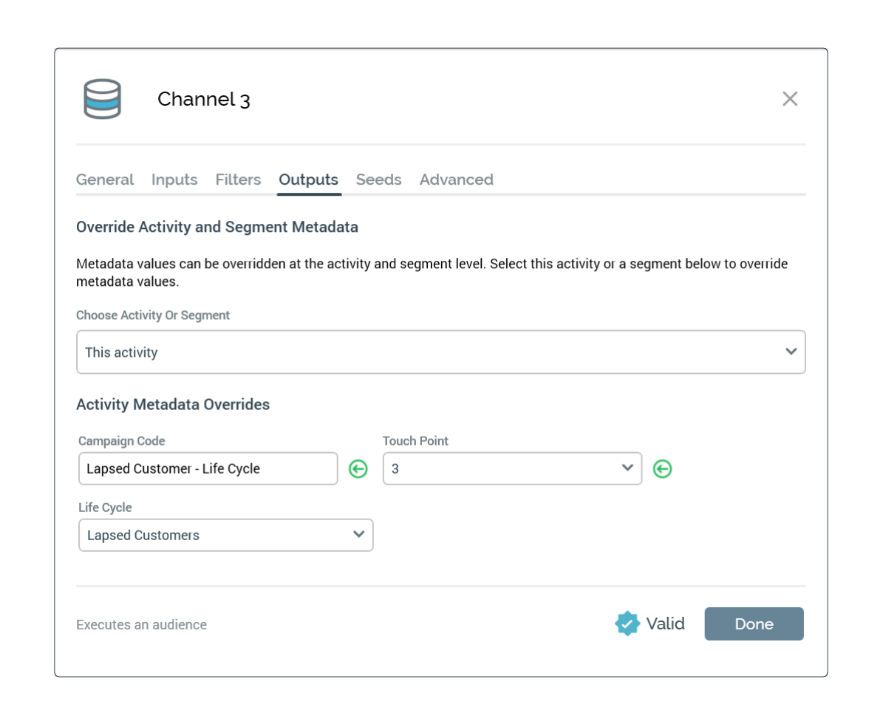The image size is (883, 724).
Task: Switch to the Advanced tab
Action: coord(456,180)
